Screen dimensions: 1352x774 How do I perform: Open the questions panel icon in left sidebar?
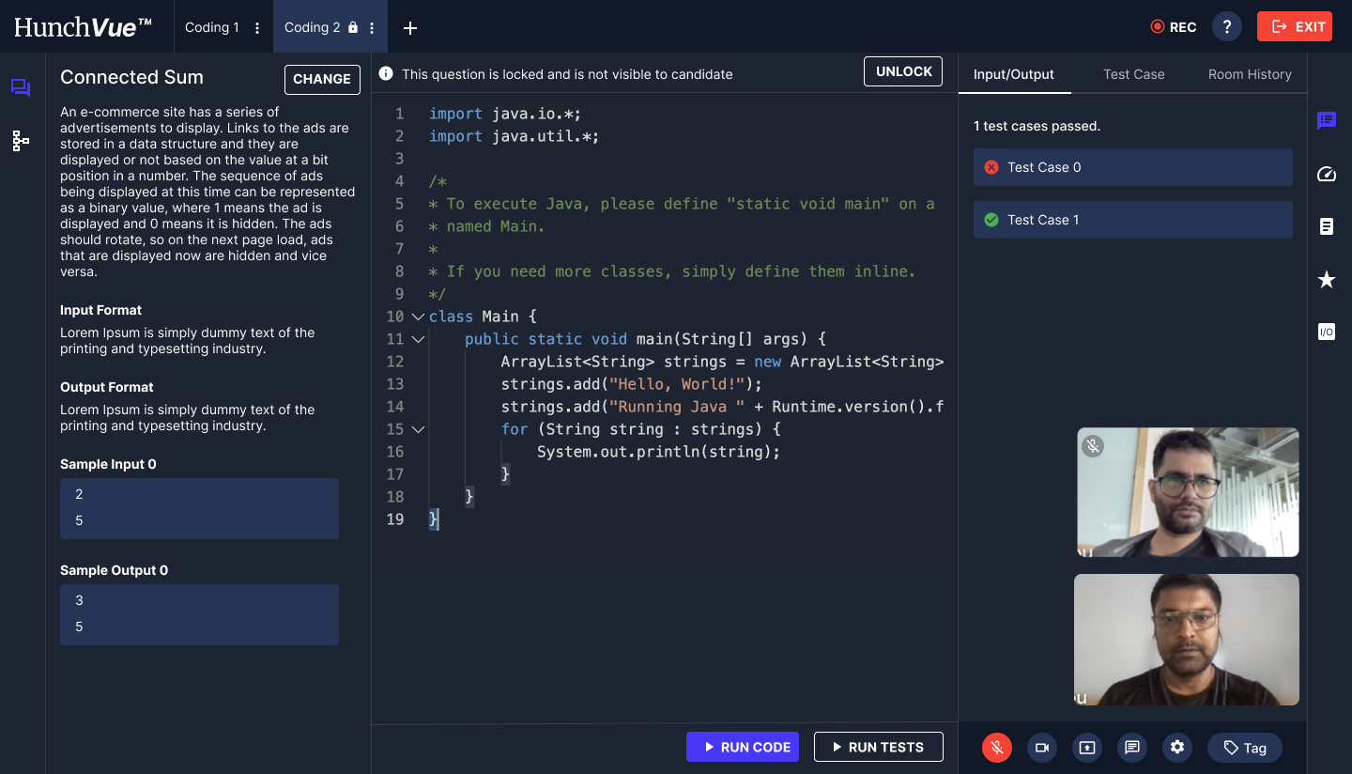[x=21, y=88]
